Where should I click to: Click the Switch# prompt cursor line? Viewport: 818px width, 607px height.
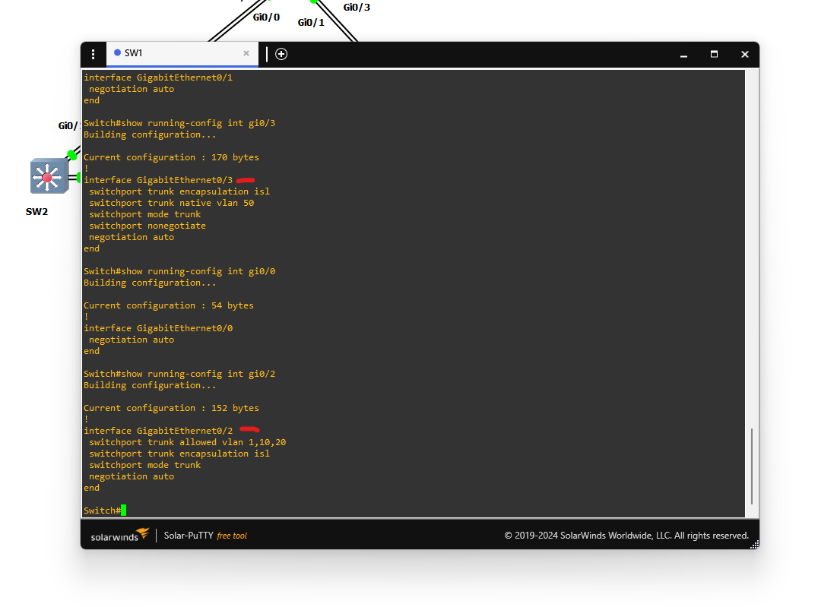pos(105,511)
